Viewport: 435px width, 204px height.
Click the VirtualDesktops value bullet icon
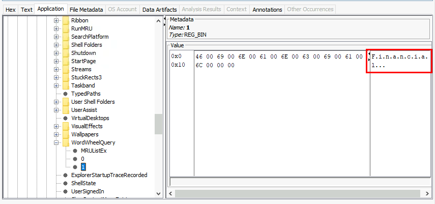66,118
